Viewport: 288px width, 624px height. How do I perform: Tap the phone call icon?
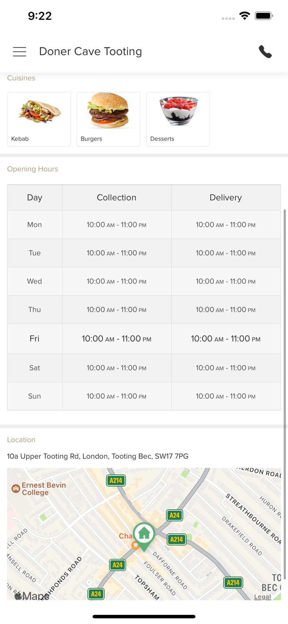tap(265, 52)
